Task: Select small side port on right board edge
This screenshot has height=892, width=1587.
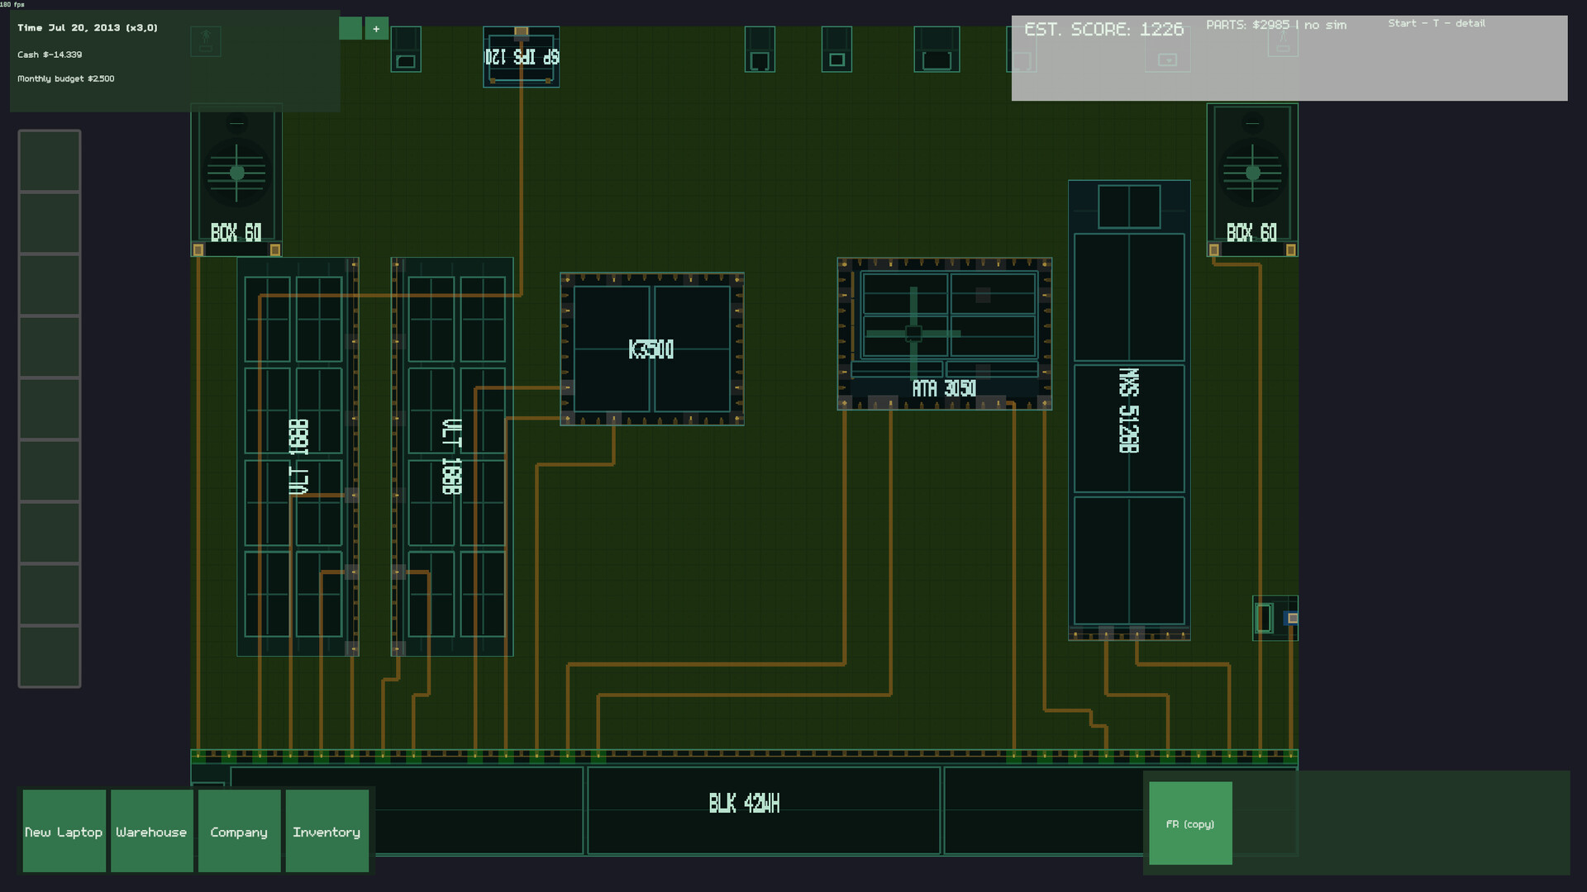Action: 1275,618
